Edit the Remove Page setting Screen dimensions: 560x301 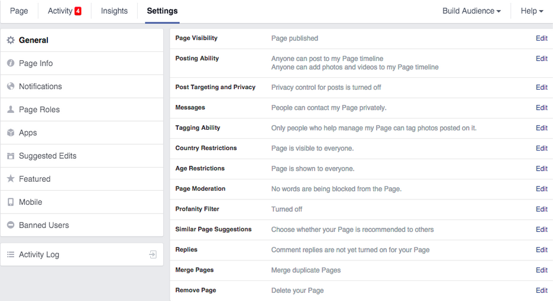542,290
